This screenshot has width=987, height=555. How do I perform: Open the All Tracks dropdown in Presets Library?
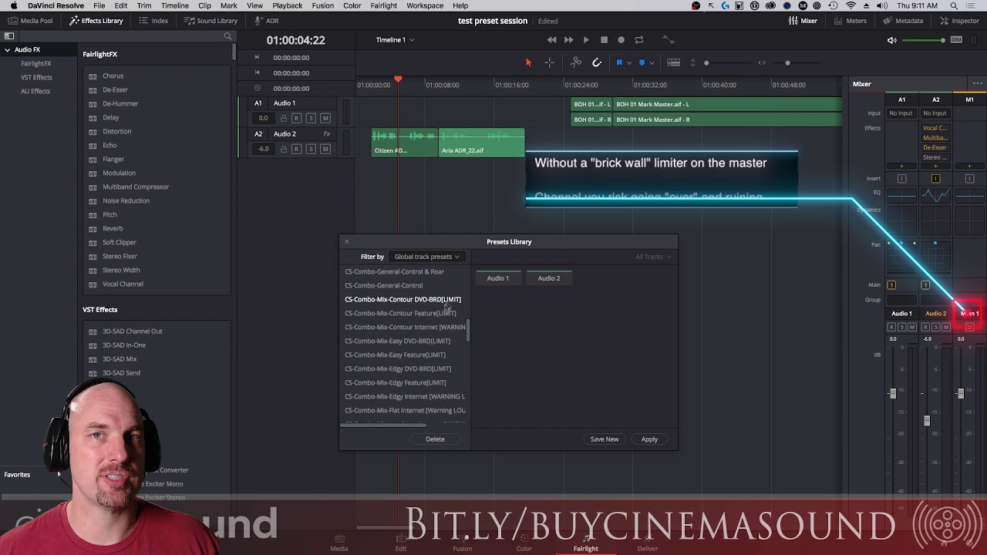coord(653,257)
